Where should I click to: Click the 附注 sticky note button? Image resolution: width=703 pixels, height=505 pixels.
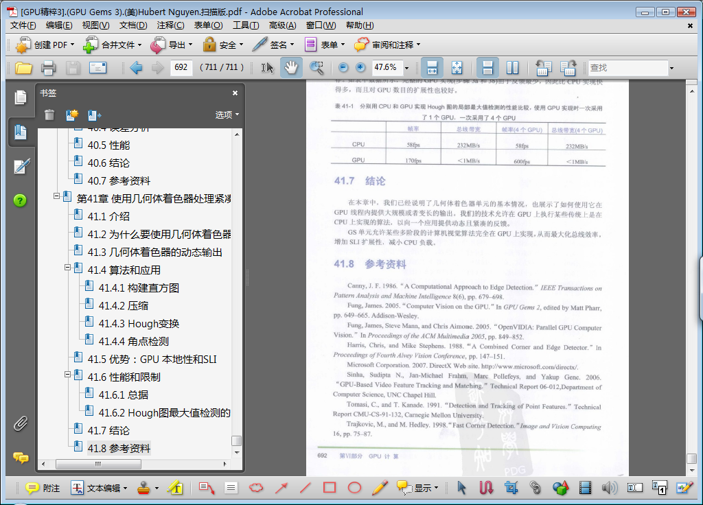(43, 488)
